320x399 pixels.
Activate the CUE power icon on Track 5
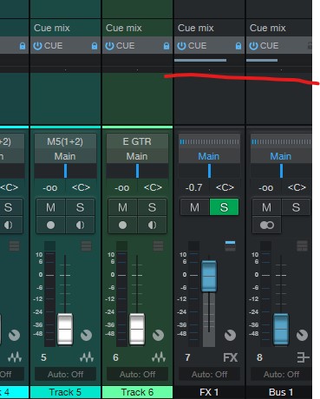(x=37, y=46)
